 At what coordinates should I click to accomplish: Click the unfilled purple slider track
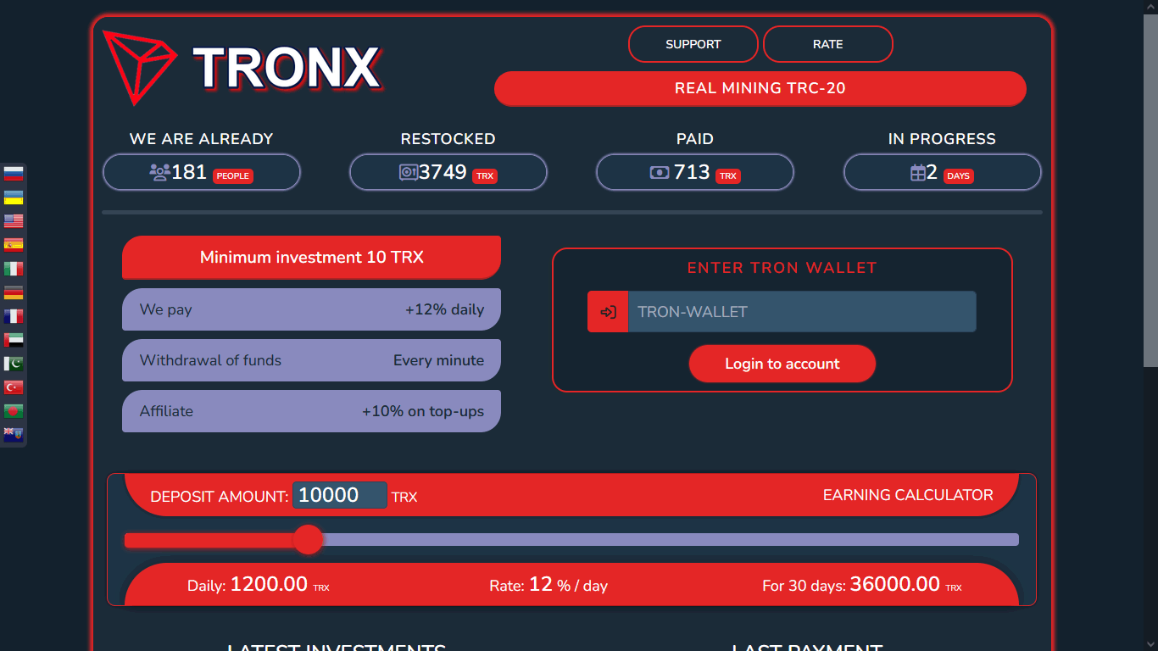(671, 540)
